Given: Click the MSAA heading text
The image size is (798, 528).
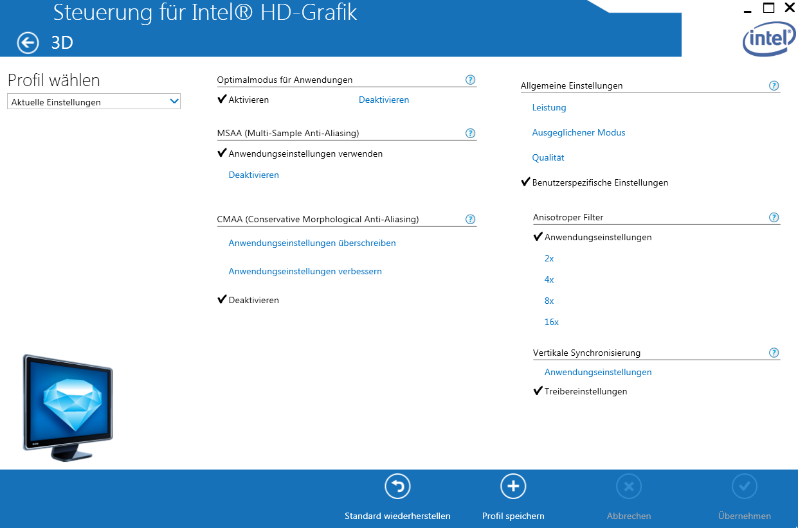Looking at the screenshot, I should coord(288,133).
